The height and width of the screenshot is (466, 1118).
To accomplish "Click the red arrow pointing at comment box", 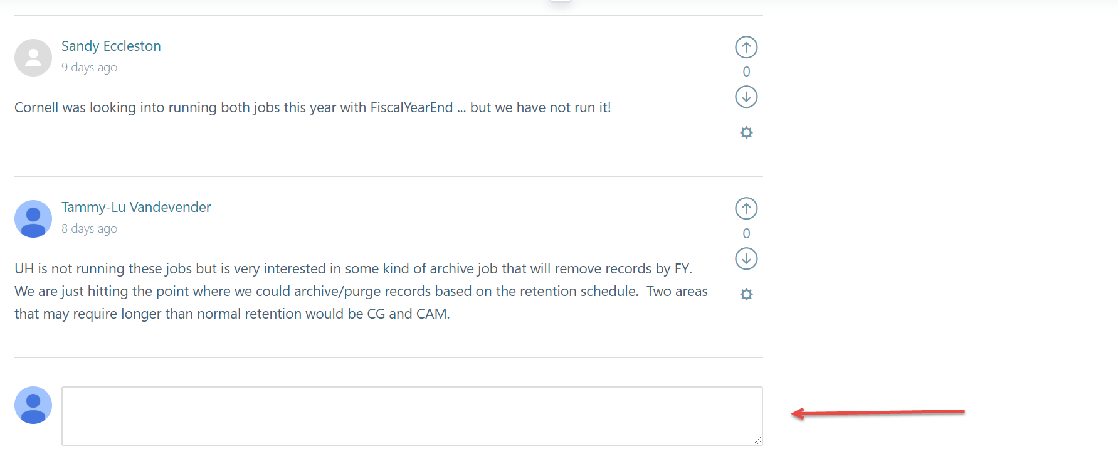I will coord(878,413).
